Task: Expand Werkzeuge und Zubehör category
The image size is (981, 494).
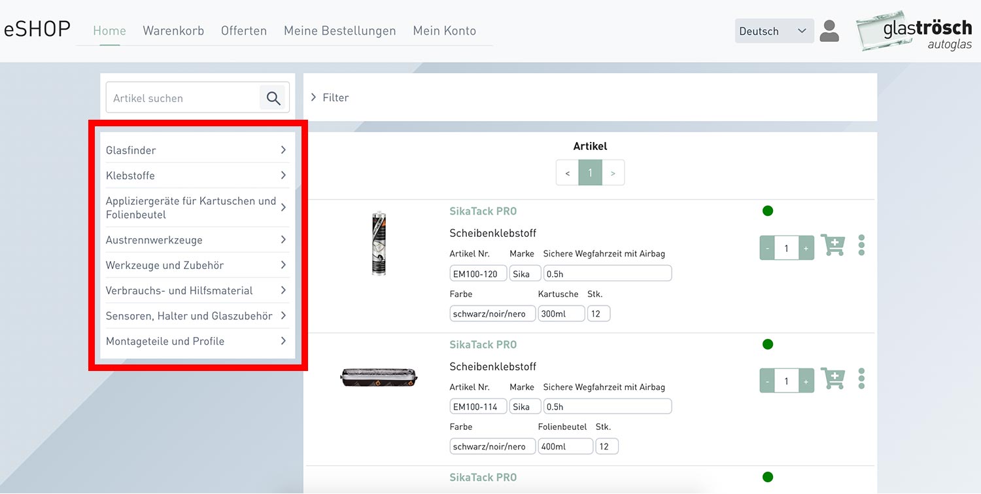Action: (x=197, y=265)
